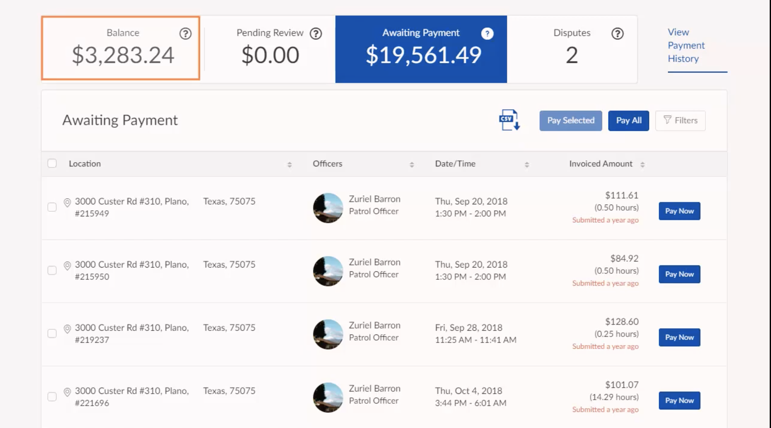The image size is (771, 428).
Task: Click the amount $111.61
Action: (622, 195)
